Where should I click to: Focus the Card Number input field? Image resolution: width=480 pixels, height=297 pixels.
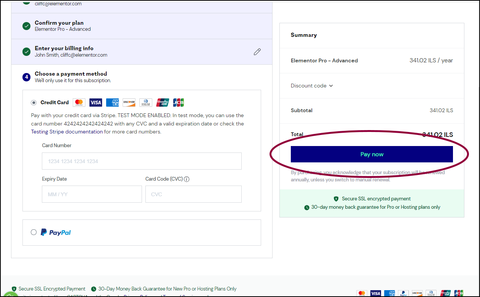tap(142, 161)
